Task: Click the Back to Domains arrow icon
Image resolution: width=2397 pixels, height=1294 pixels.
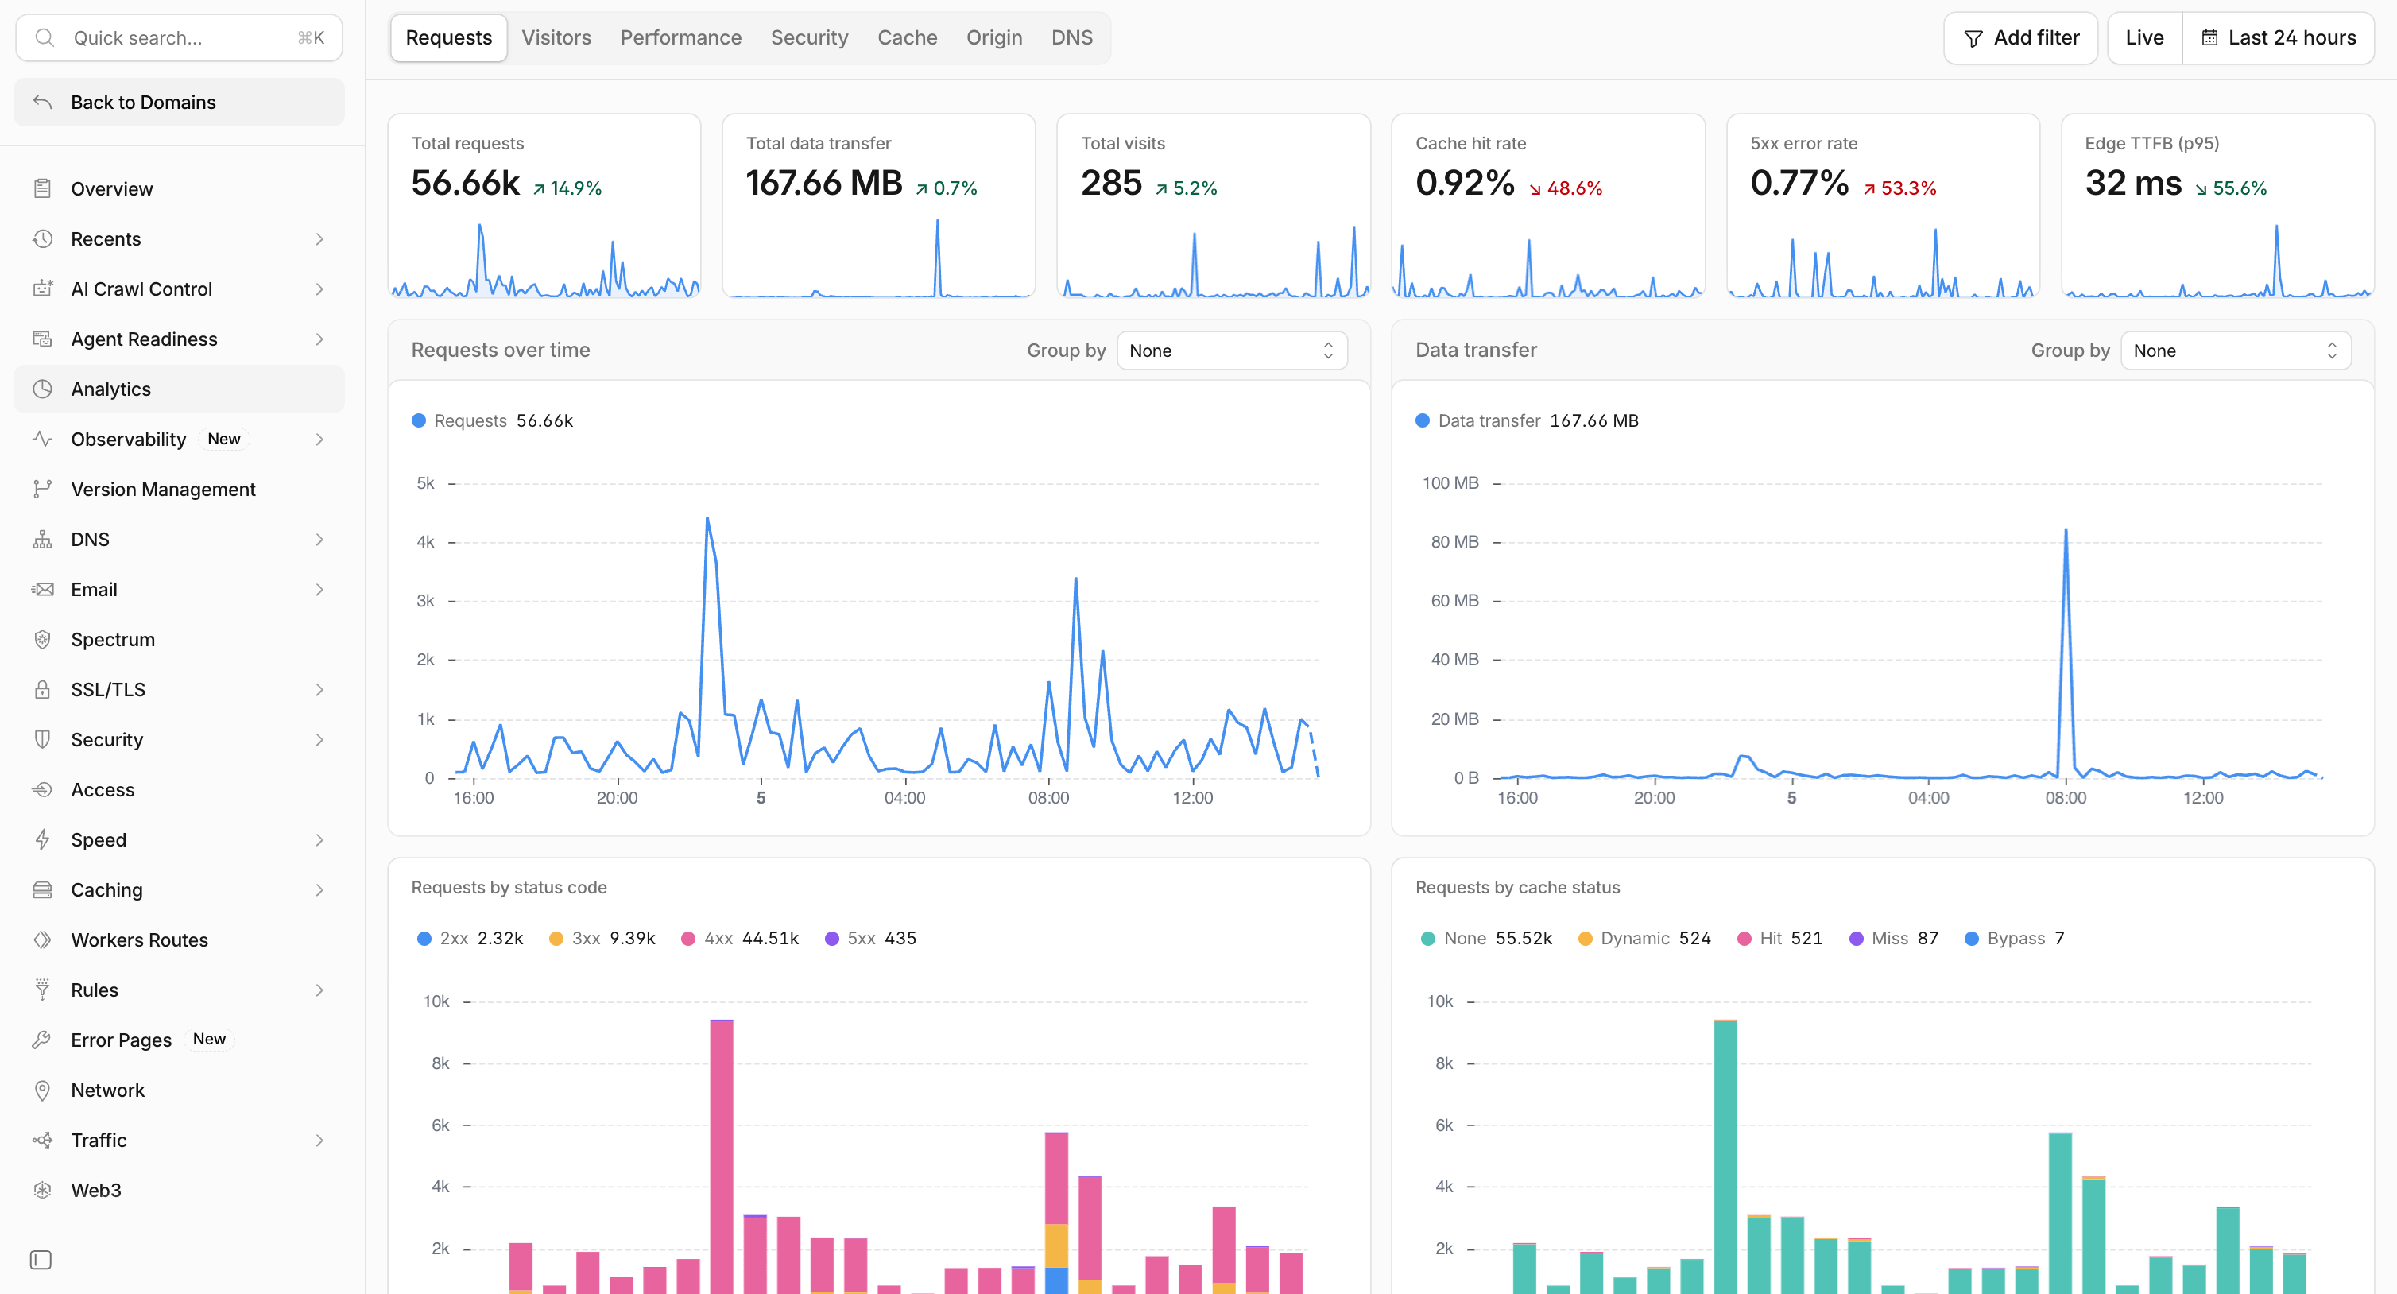Action: click(42, 103)
